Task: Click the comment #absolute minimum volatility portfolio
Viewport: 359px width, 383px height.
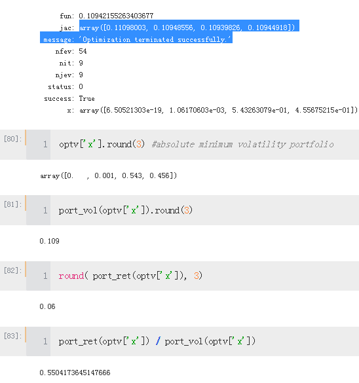Action: (242, 144)
